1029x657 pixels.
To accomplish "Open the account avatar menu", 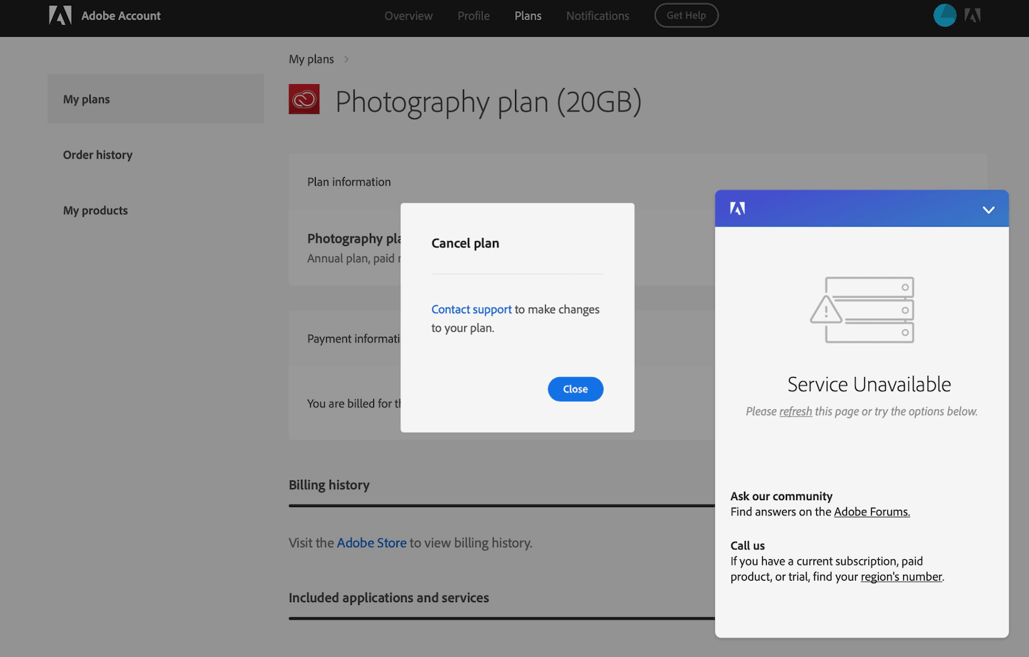I will pos(944,15).
